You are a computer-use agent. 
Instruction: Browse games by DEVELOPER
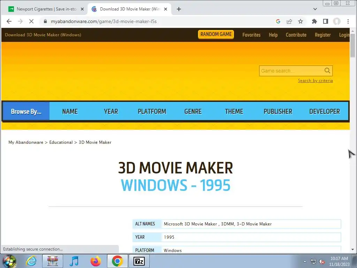click(x=325, y=111)
